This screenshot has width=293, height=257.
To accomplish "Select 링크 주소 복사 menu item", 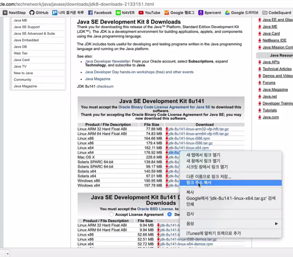I will [x=231, y=183].
